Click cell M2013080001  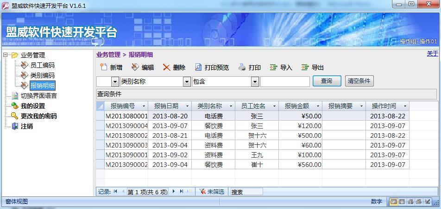tap(126, 116)
